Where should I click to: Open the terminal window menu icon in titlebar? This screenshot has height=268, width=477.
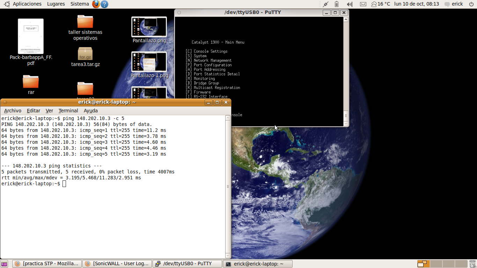(x=5, y=102)
